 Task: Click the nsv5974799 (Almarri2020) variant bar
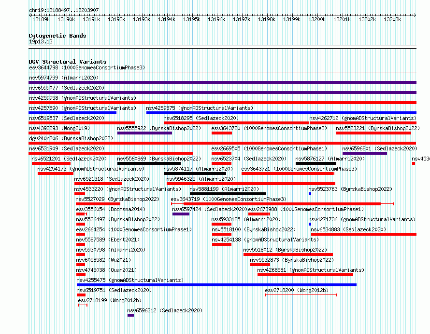pos(222,82)
